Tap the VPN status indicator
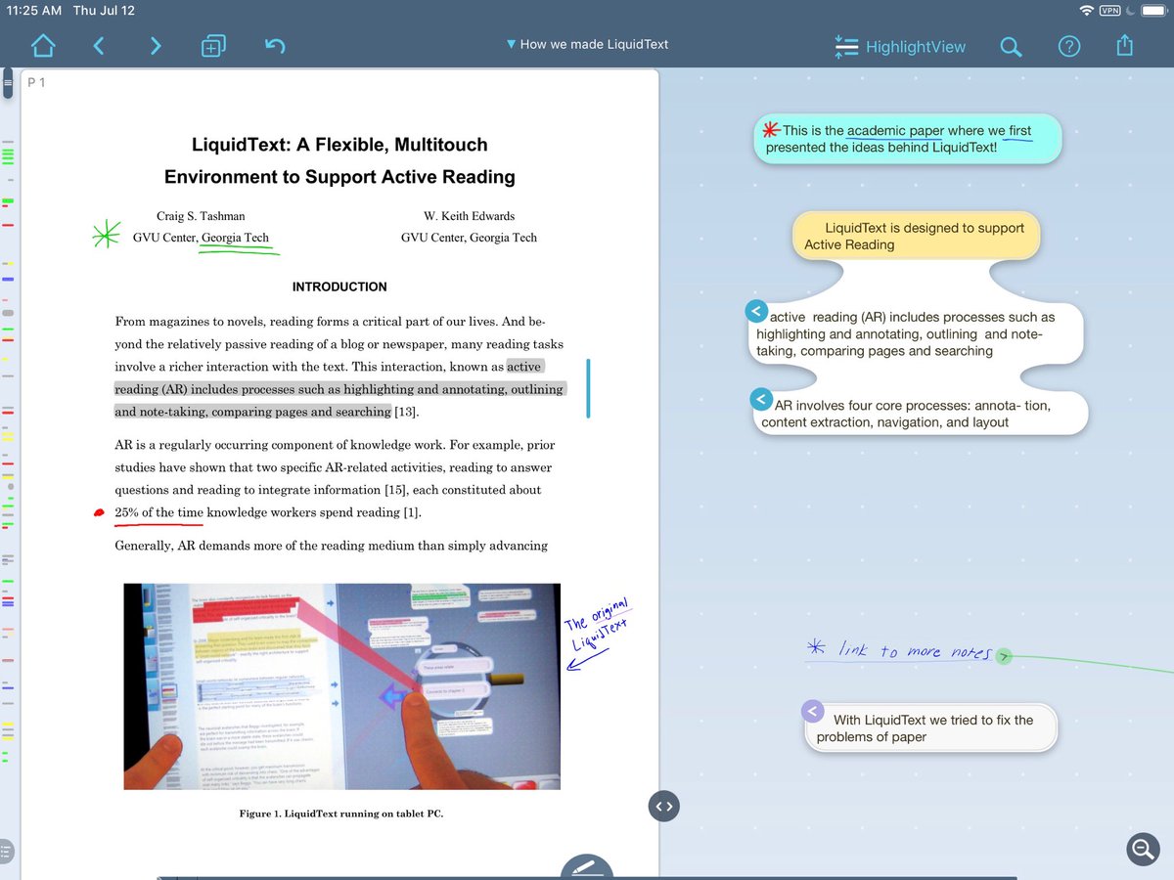The image size is (1174, 880). [1110, 10]
